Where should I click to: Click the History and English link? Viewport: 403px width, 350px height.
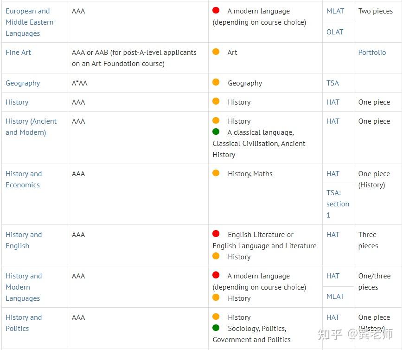pos(24,240)
